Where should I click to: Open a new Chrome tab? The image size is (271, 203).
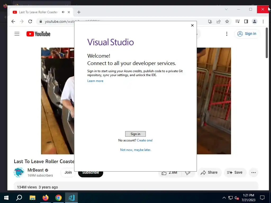[x=79, y=12]
